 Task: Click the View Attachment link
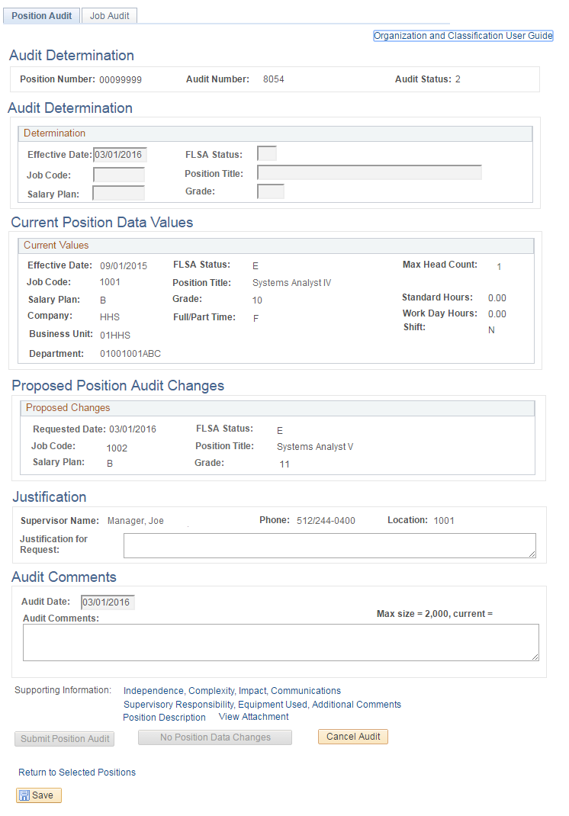[253, 717]
